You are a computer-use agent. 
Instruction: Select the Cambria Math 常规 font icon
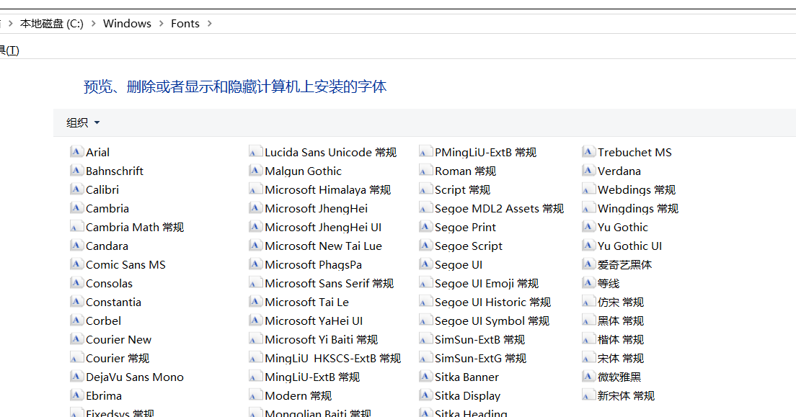tap(76, 227)
